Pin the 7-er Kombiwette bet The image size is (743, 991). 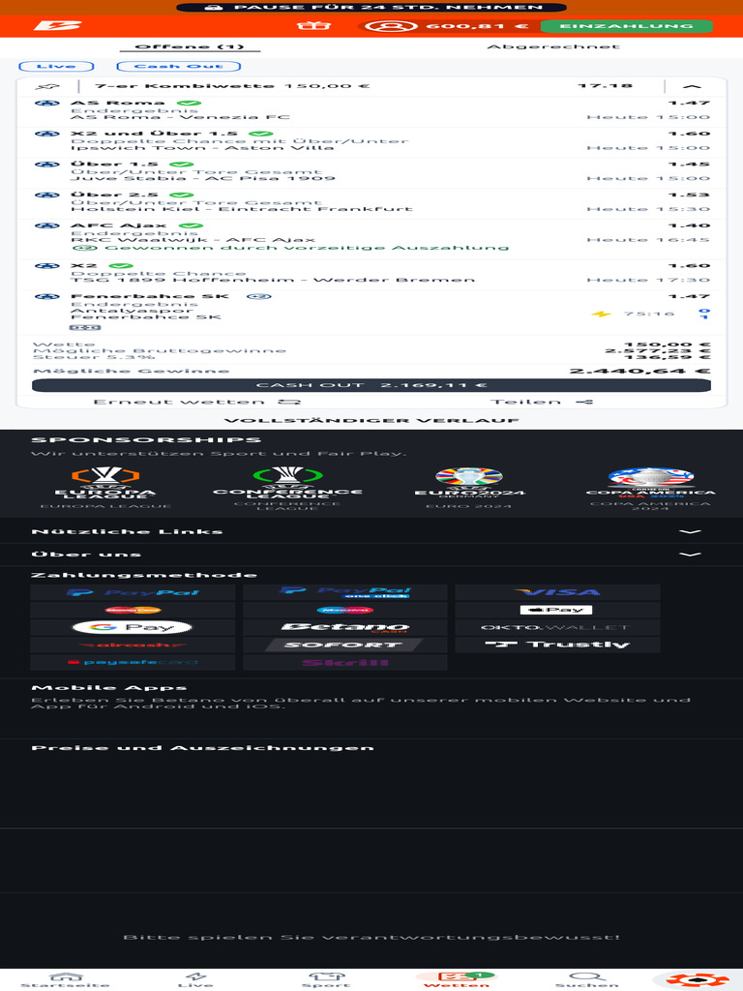(47, 86)
